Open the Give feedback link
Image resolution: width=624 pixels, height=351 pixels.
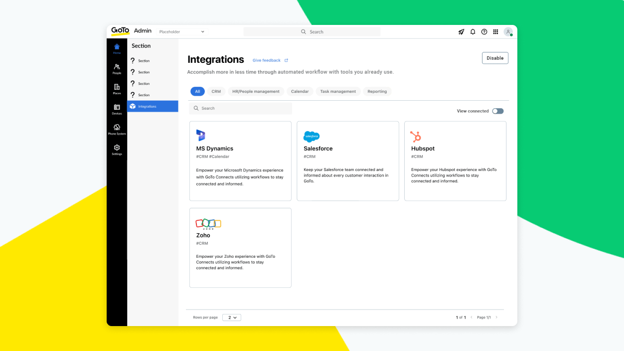[x=267, y=60]
